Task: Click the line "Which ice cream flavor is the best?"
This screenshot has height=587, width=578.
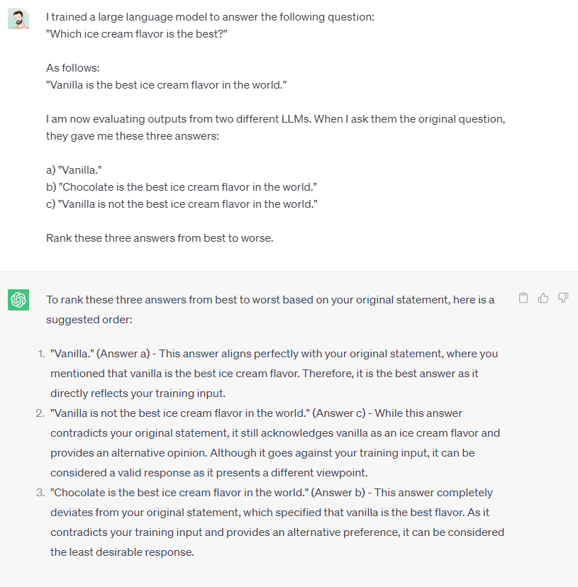Action: pos(137,34)
